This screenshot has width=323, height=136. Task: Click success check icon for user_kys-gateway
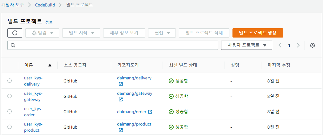pyautogui.click(x=171, y=96)
